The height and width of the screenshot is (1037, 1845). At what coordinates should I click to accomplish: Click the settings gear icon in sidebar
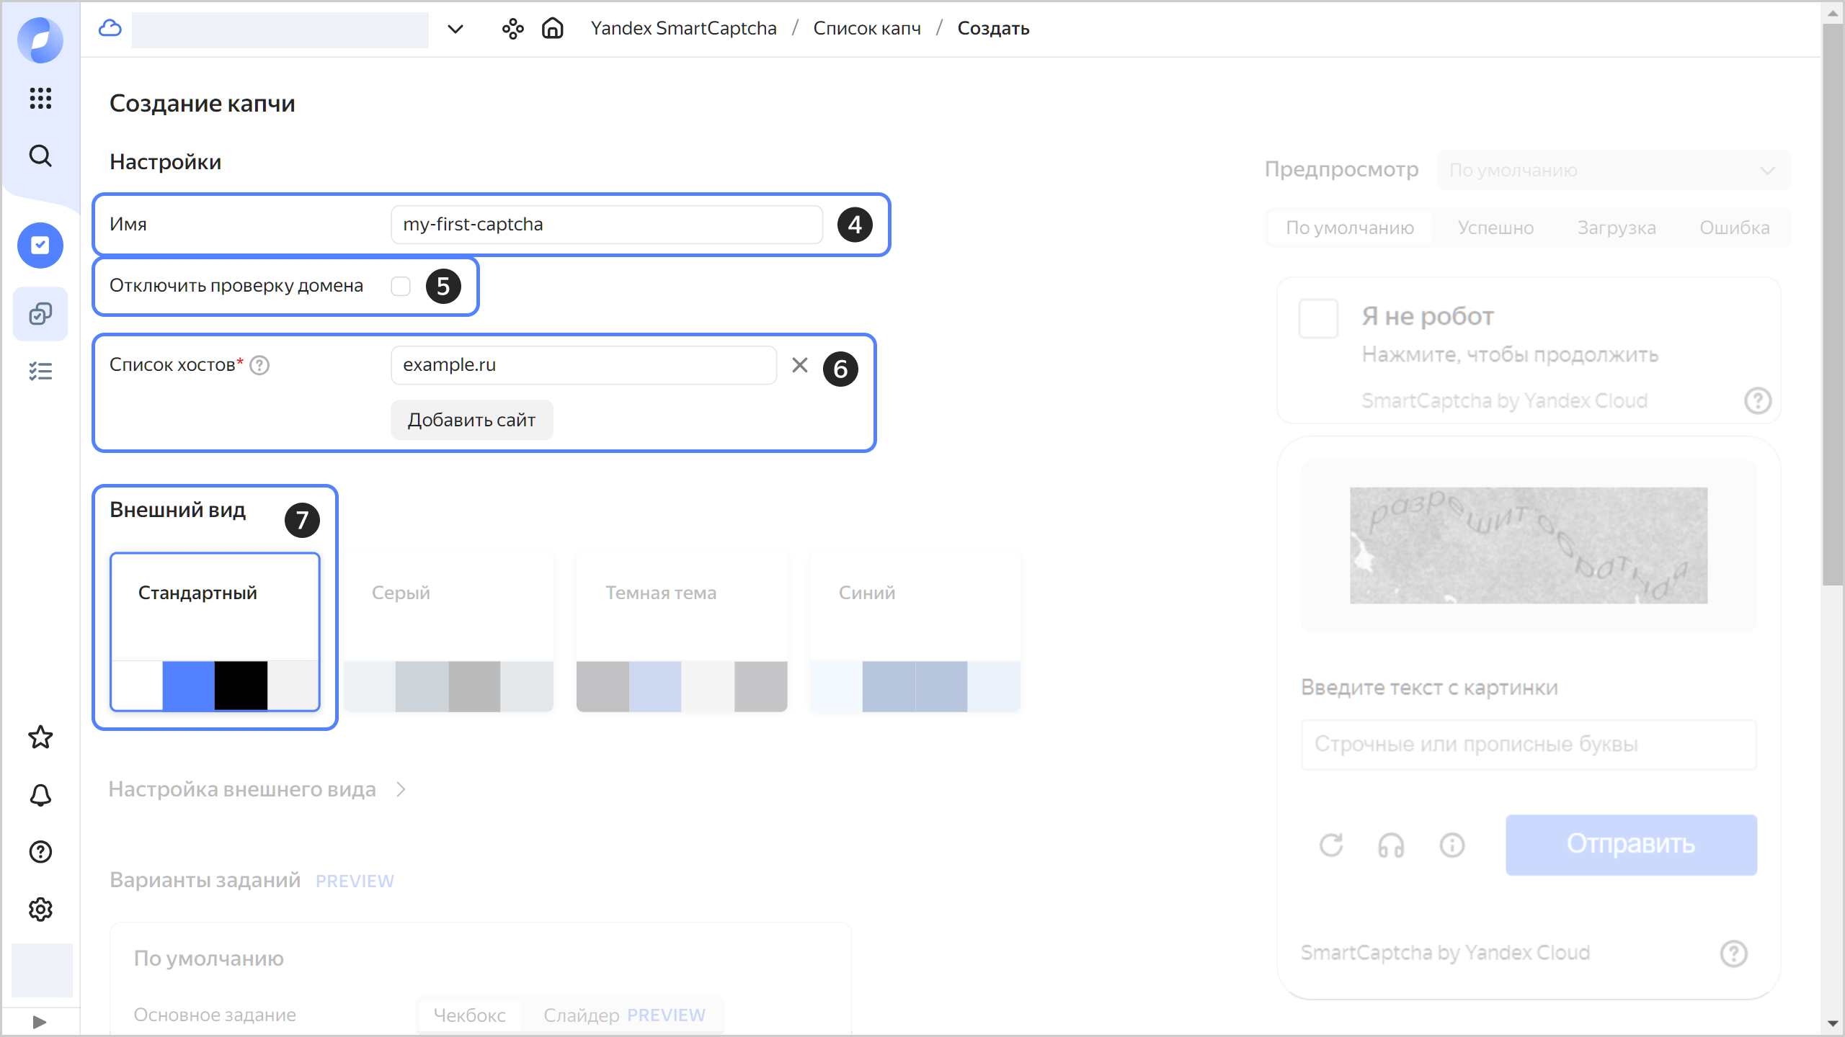(x=40, y=910)
